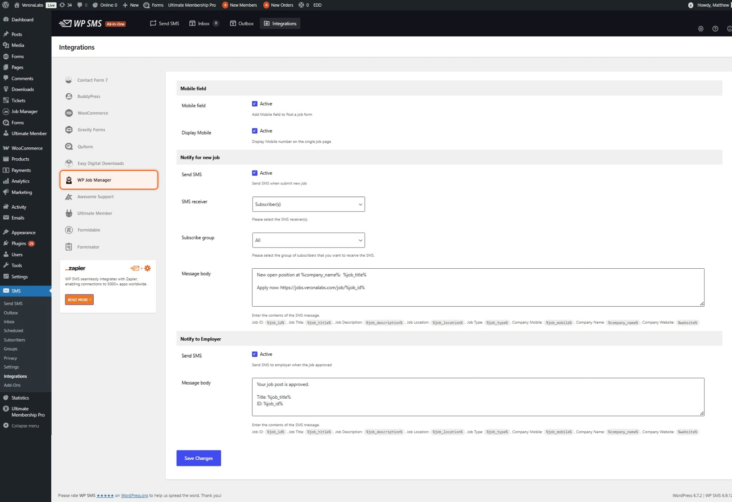Open Subscribers in the SMS submenu

[x=15, y=340]
